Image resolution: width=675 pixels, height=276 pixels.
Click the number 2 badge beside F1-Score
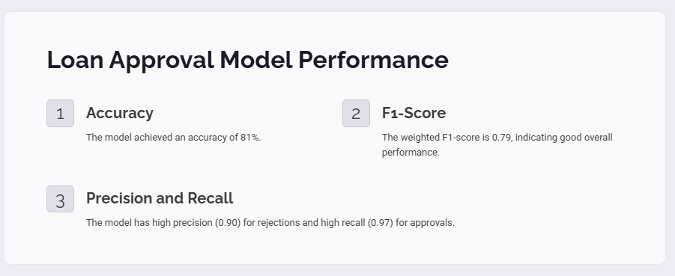point(356,114)
